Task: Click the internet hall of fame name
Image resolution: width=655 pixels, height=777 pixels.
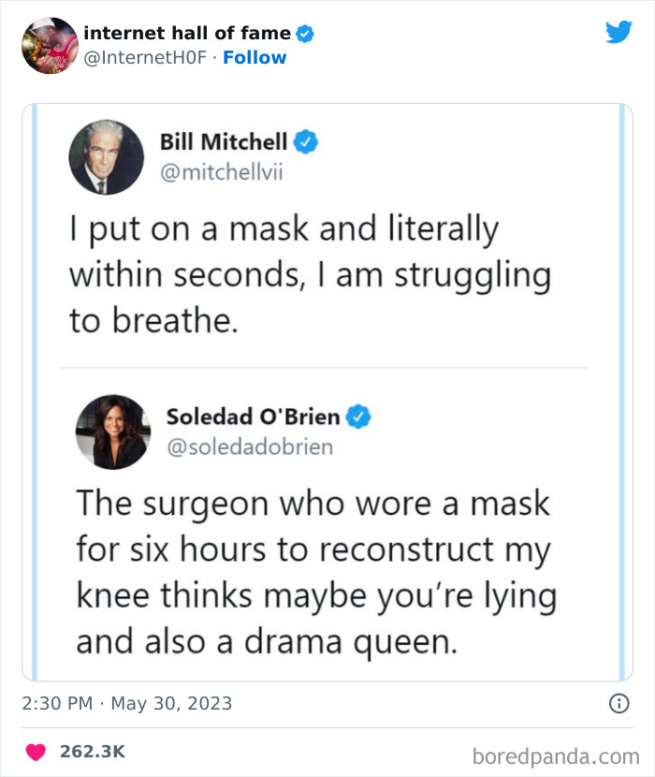Action: pos(187,34)
